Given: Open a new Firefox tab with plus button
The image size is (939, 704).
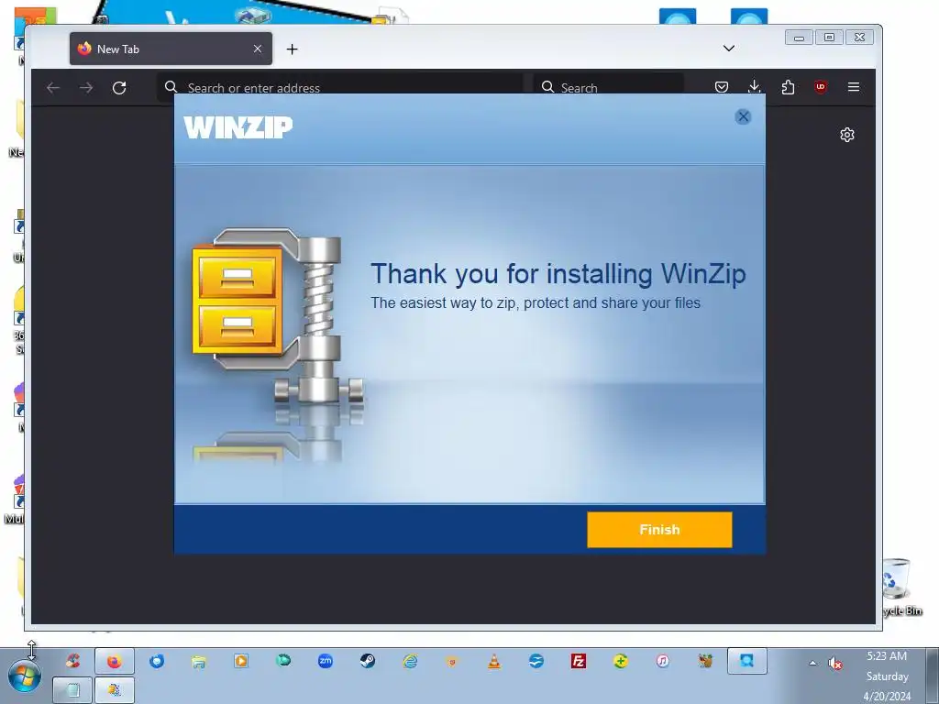Looking at the screenshot, I should (292, 49).
